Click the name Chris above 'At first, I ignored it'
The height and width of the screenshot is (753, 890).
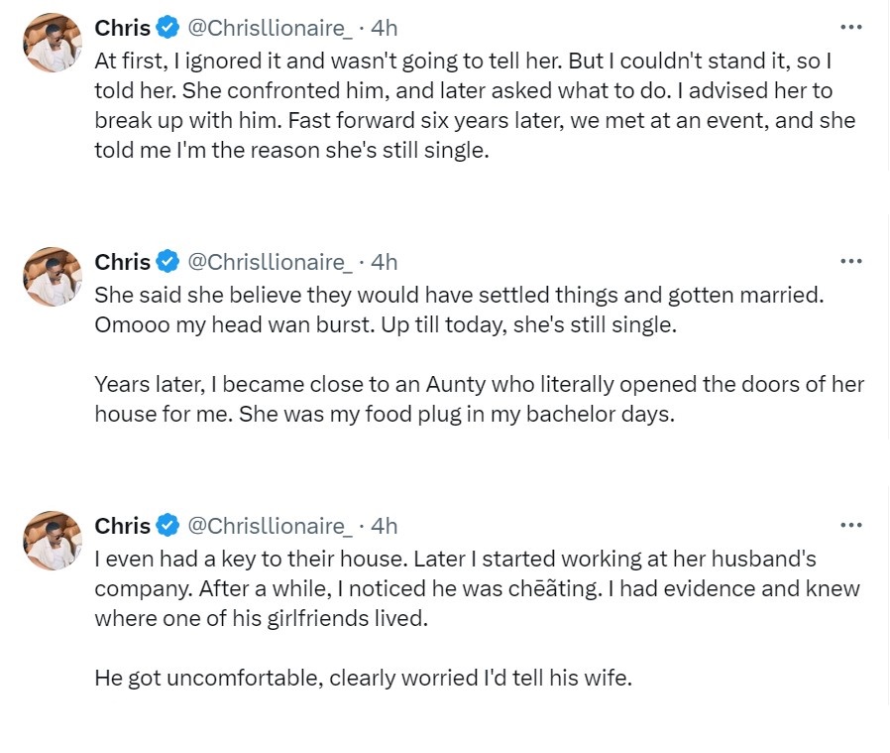pyautogui.click(x=122, y=28)
